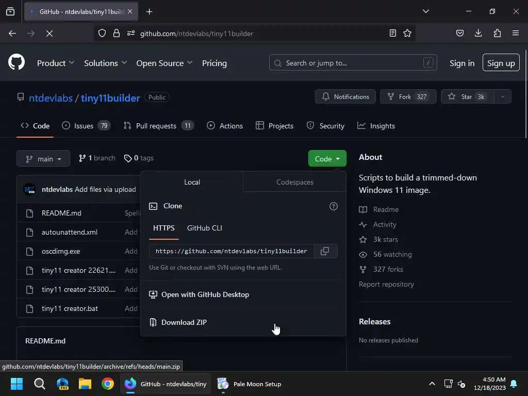Click the Notifications button
This screenshot has width=528, height=396.
click(345, 96)
